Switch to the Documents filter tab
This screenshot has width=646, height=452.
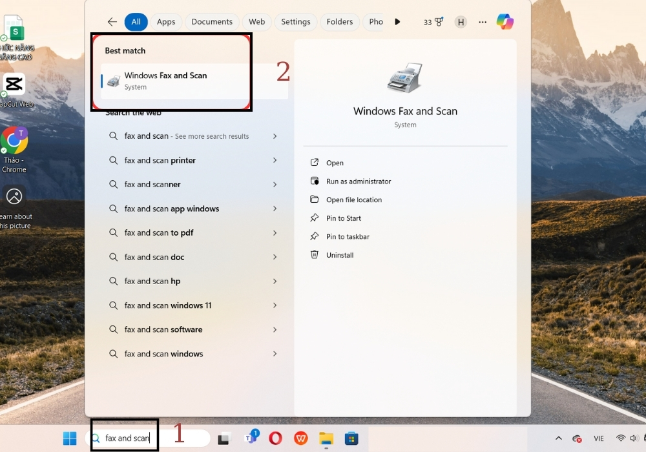click(212, 22)
